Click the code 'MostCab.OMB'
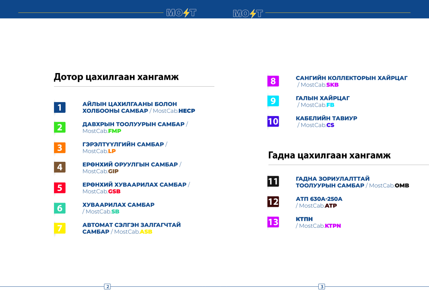This screenshot has width=429, height=305. [x=389, y=186]
